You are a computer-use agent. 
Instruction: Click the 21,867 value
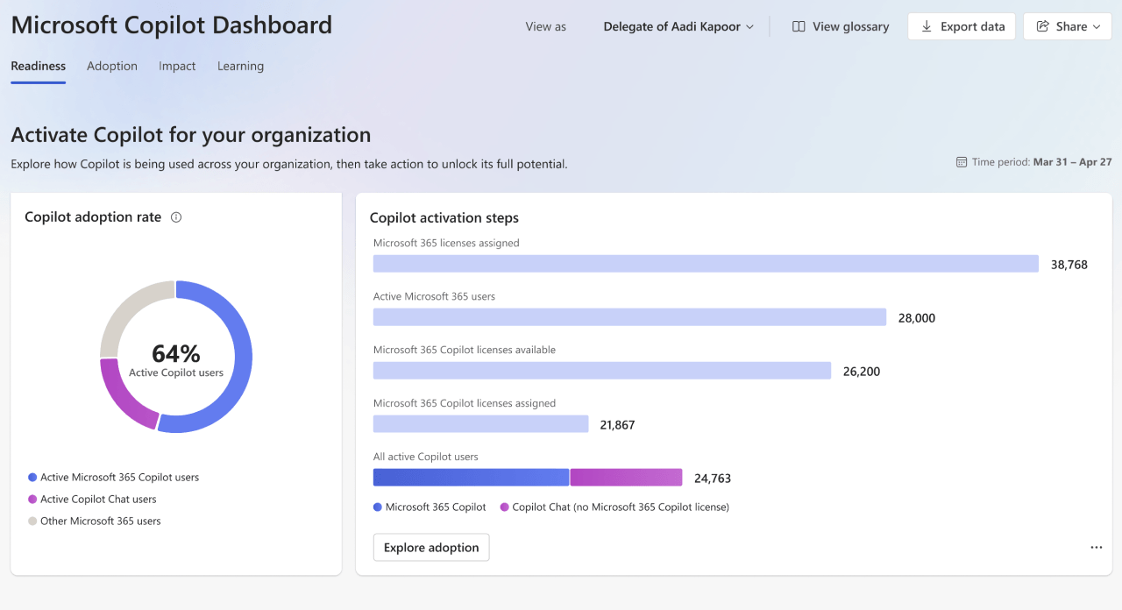(617, 425)
